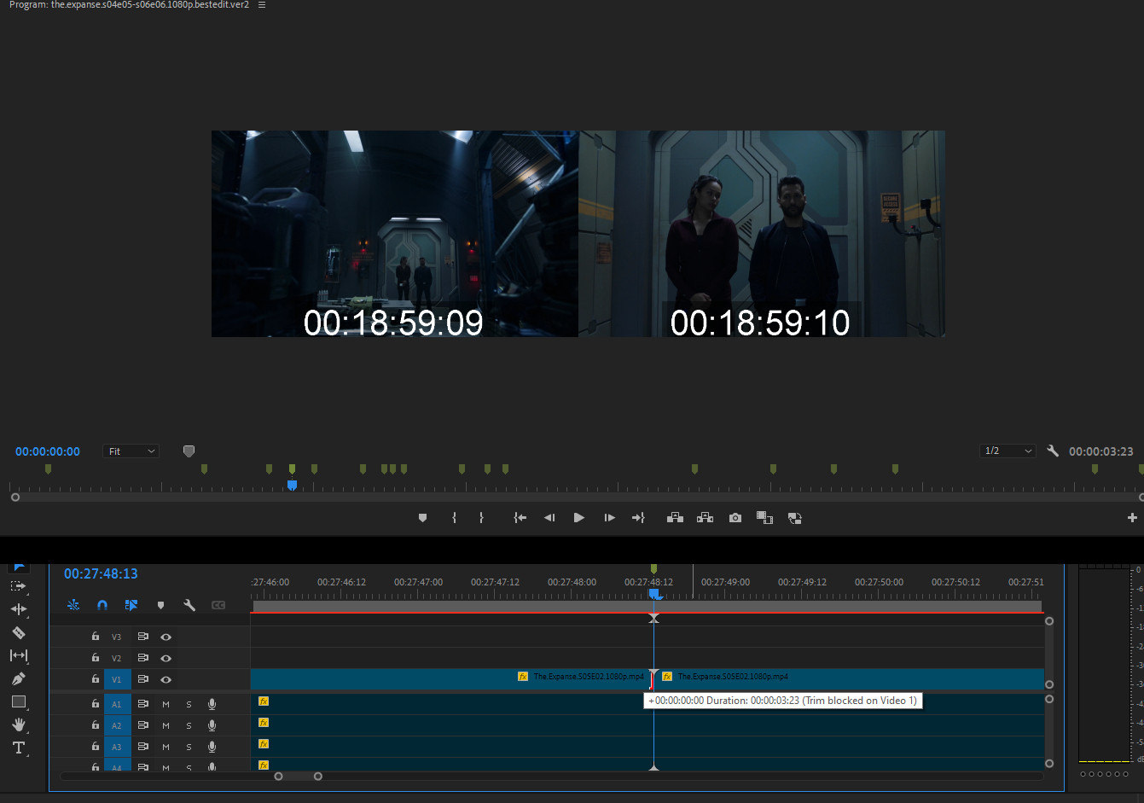Open the Fit zoom level dropdown
Viewport: 1144px width, 803px height.
131,451
